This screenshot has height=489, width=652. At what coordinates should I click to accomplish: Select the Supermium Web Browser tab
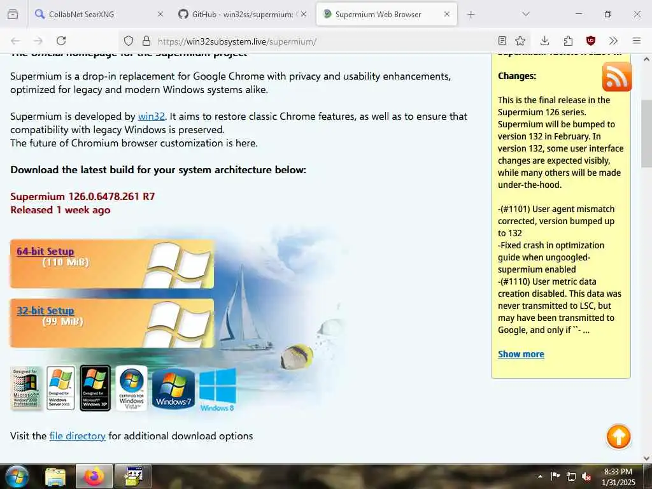[x=386, y=14]
